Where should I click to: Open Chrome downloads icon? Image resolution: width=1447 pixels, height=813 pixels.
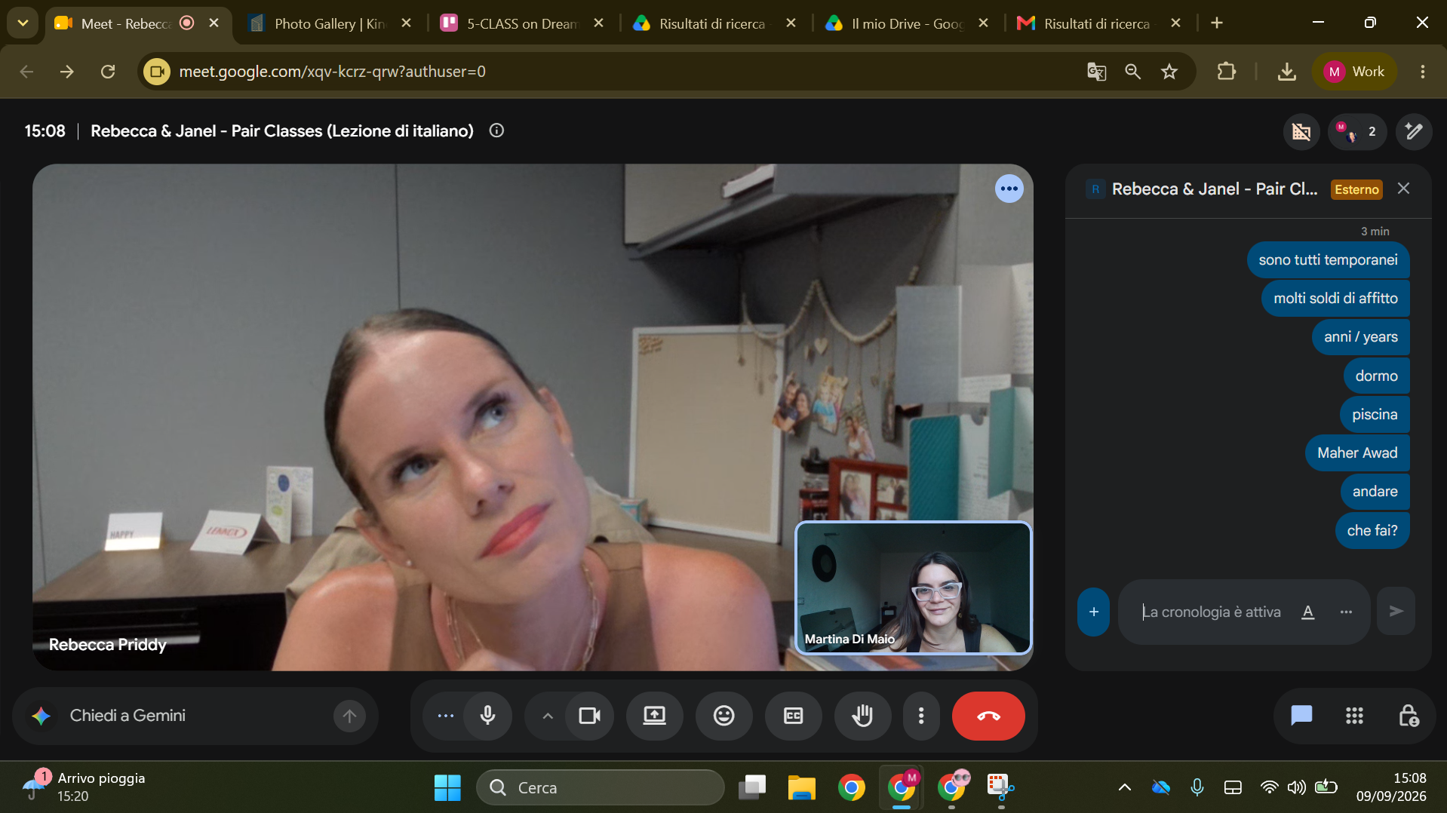(x=1287, y=72)
